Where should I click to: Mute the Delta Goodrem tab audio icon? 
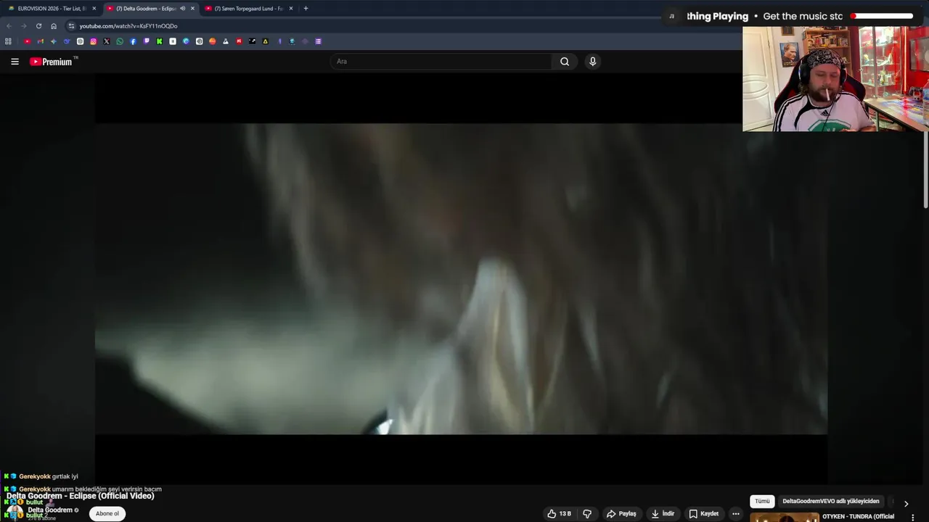[x=182, y=9]
